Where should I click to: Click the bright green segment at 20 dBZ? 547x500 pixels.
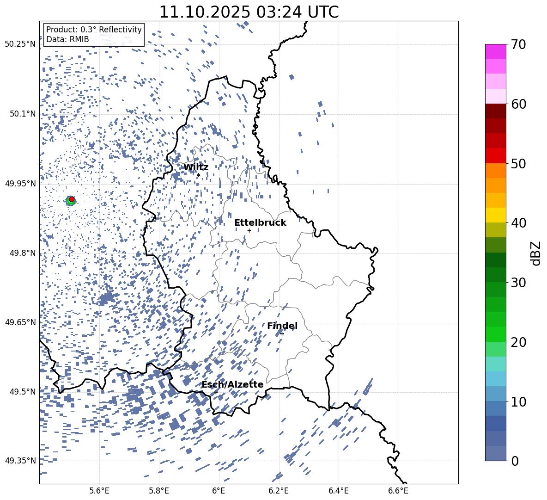(495, 334)
